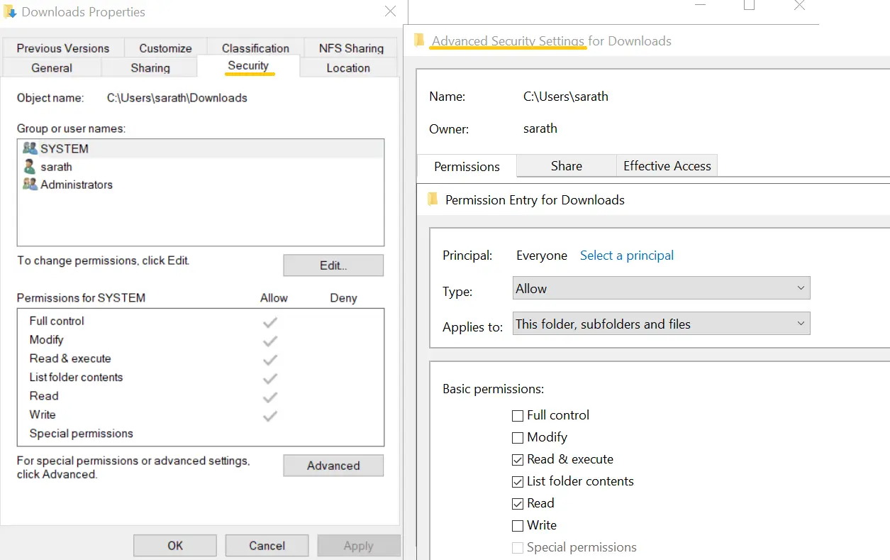The height and width of the screenshot is (560, 890).
Task: Enable the Write permission checkbox
Action: tap(518, 525)
